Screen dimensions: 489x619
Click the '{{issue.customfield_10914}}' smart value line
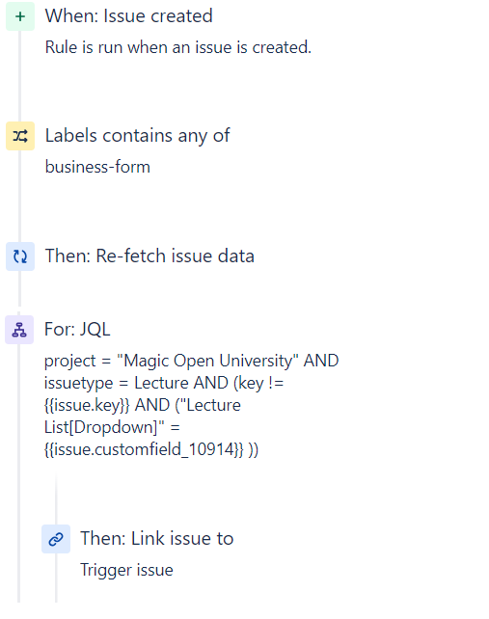click(151, 449)
